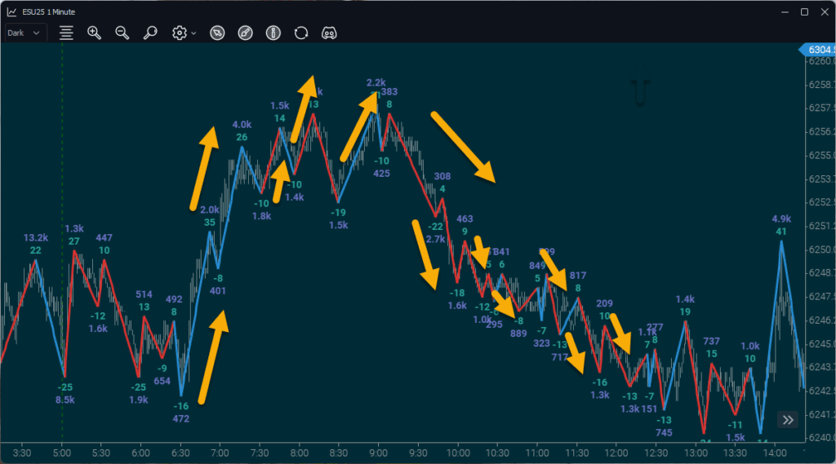Open the Dark theme dropdown
This screenshot has height=464, width=836.
(x=24, y=33)
